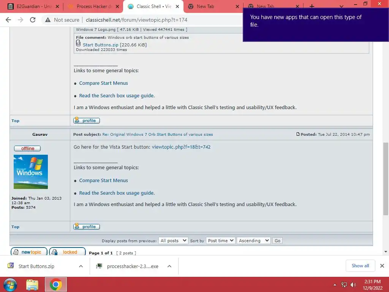The height and width of the screenshot is (292, 389).
Task: Open Search box usage guide in first post
Action: (117, 95)
